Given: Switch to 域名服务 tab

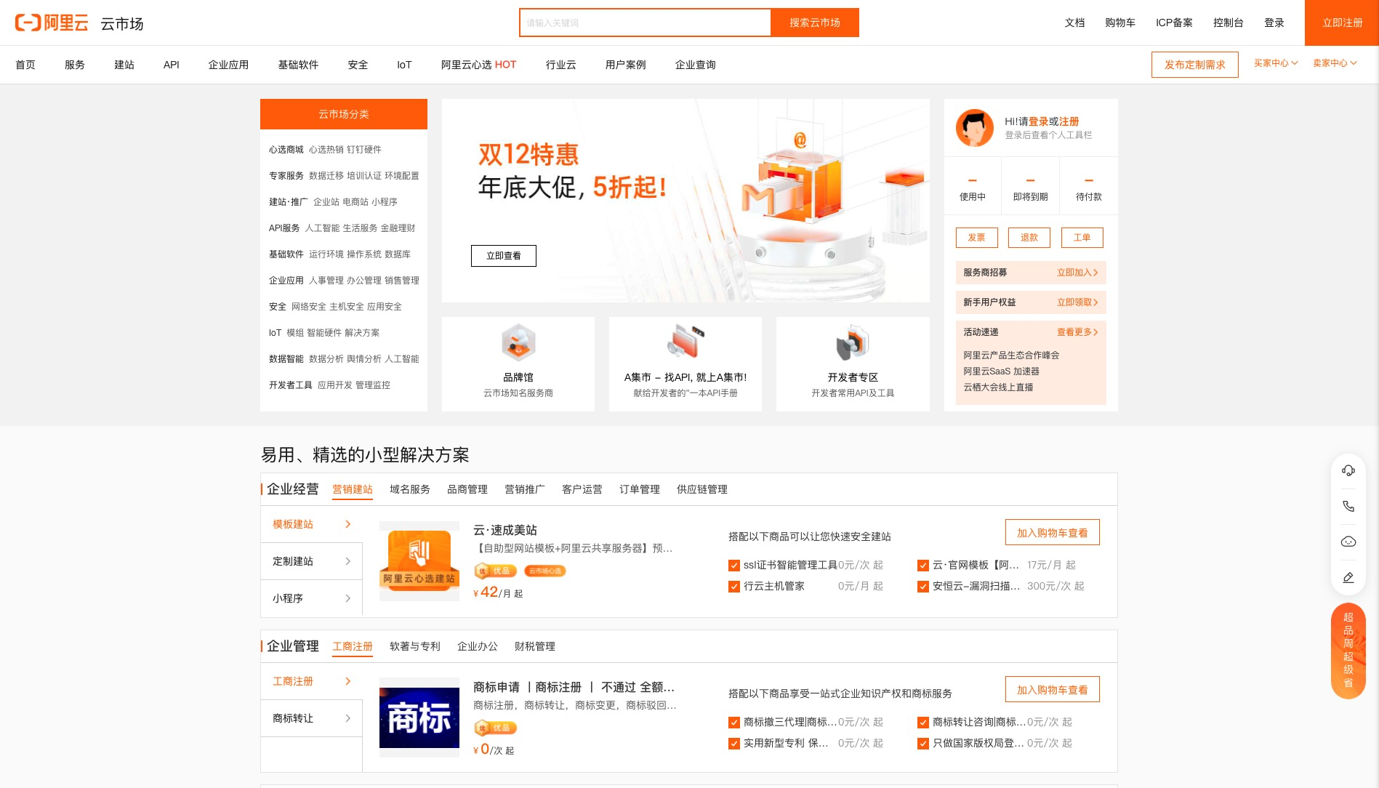Looking at the screenshot, I should pyautogui.click(x=410, y=489).
